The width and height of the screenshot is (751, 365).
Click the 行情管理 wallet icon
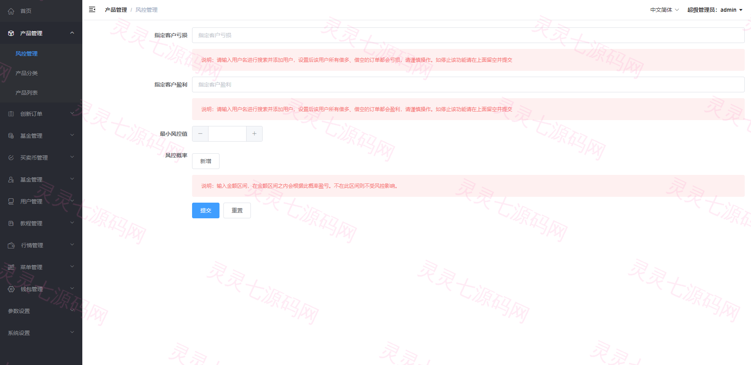point(11,245)
